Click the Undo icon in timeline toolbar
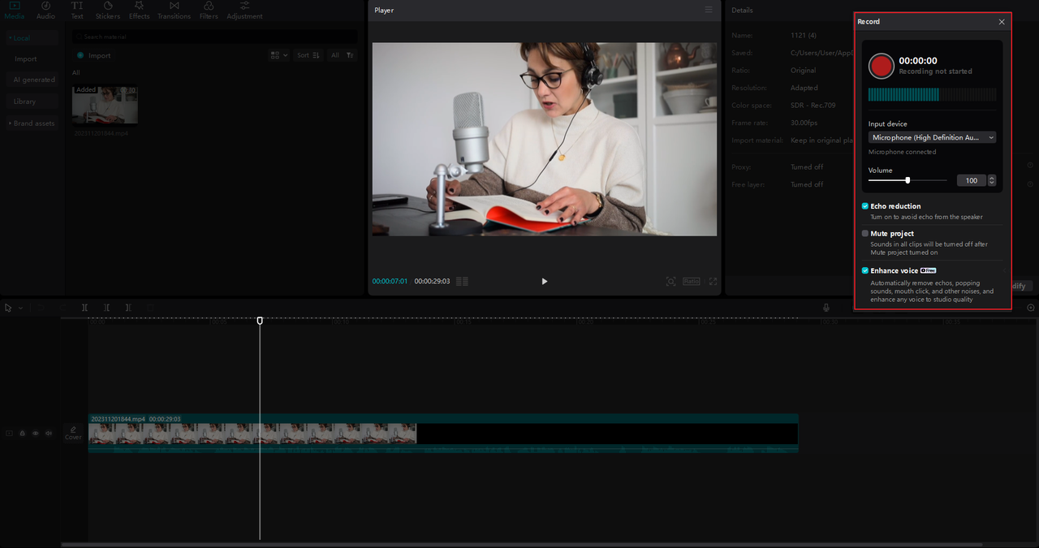This screenshot has height=548, width=1039. pyautogui.click(x=41, y=308)
